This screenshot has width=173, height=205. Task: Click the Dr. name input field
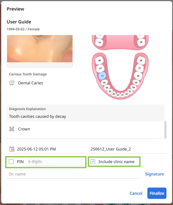pyautogui.click(x=74, y=174)
